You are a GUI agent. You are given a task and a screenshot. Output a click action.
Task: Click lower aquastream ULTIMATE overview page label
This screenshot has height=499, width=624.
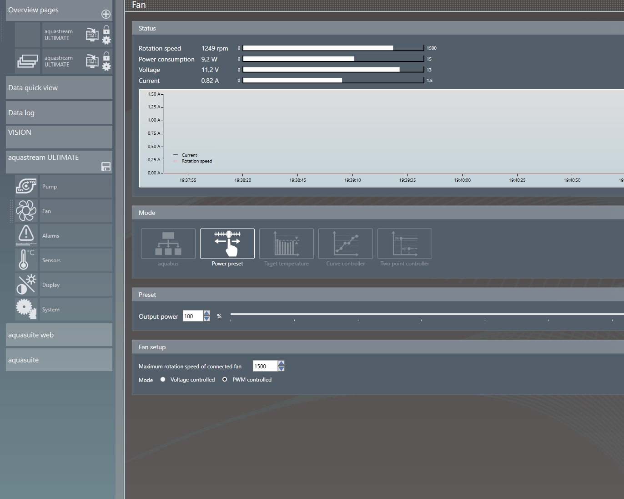click(x=59, y=61)
